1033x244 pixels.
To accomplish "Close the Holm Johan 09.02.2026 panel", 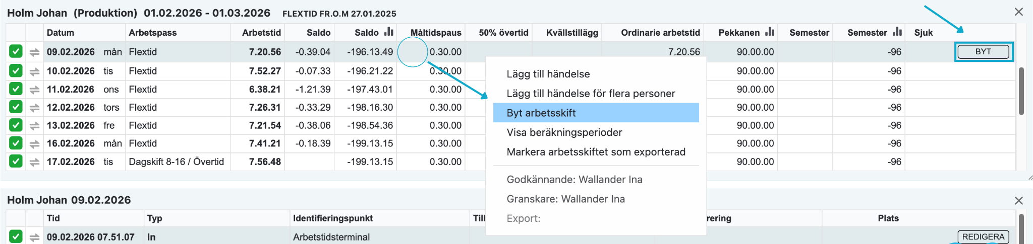I will pyautogui.click(x=1019, y=201).
